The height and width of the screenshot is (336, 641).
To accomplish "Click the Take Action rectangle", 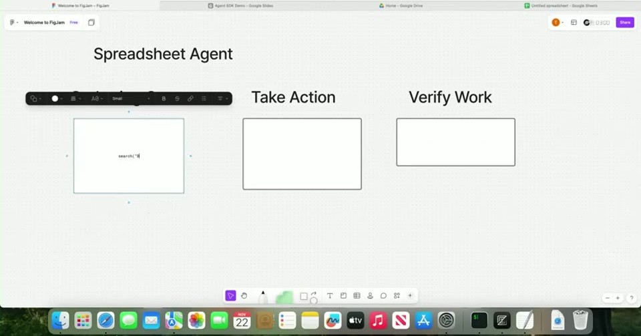I will 302,154.
